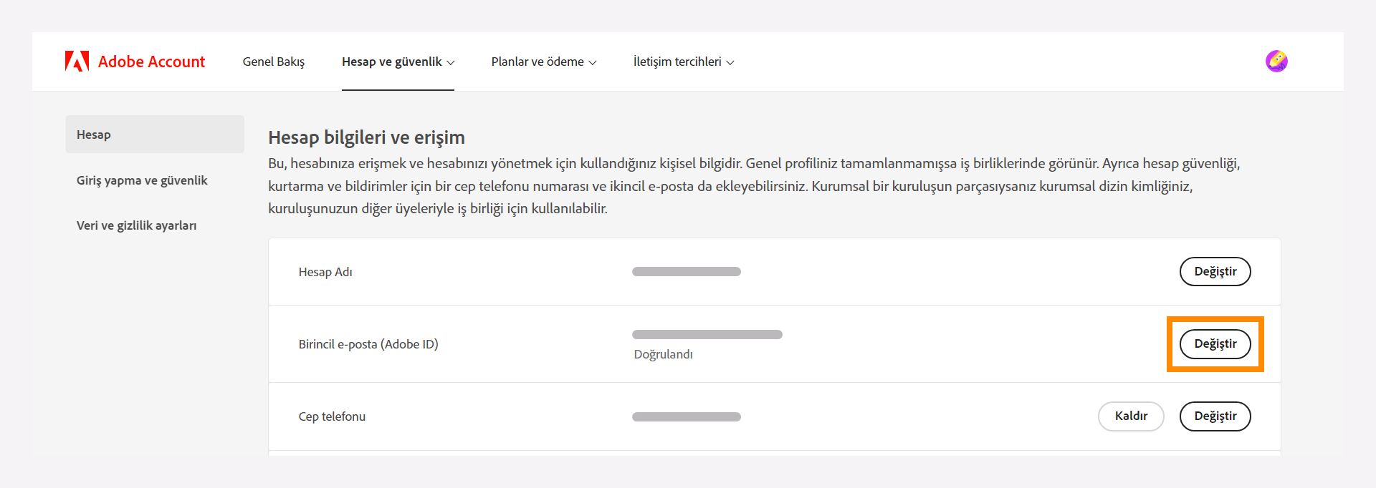The image size is (1376, 488).
Task: Click the masked account name placeholder bar
Action: tap(686, 271)
